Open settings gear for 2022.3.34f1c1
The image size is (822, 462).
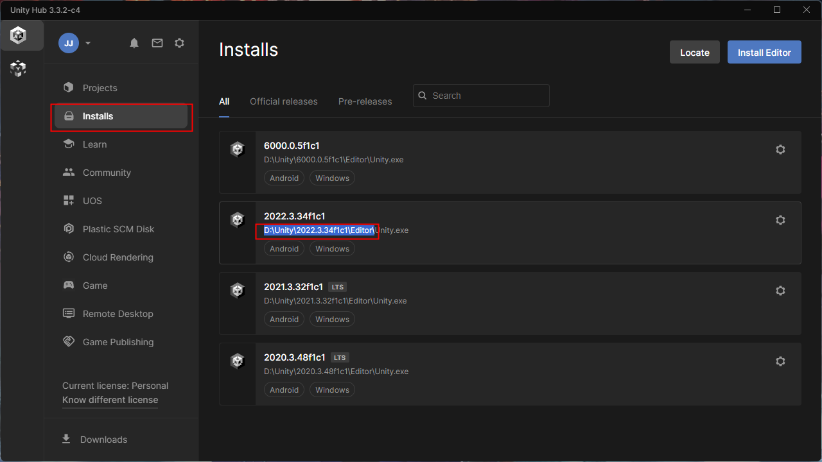[780, 220]
